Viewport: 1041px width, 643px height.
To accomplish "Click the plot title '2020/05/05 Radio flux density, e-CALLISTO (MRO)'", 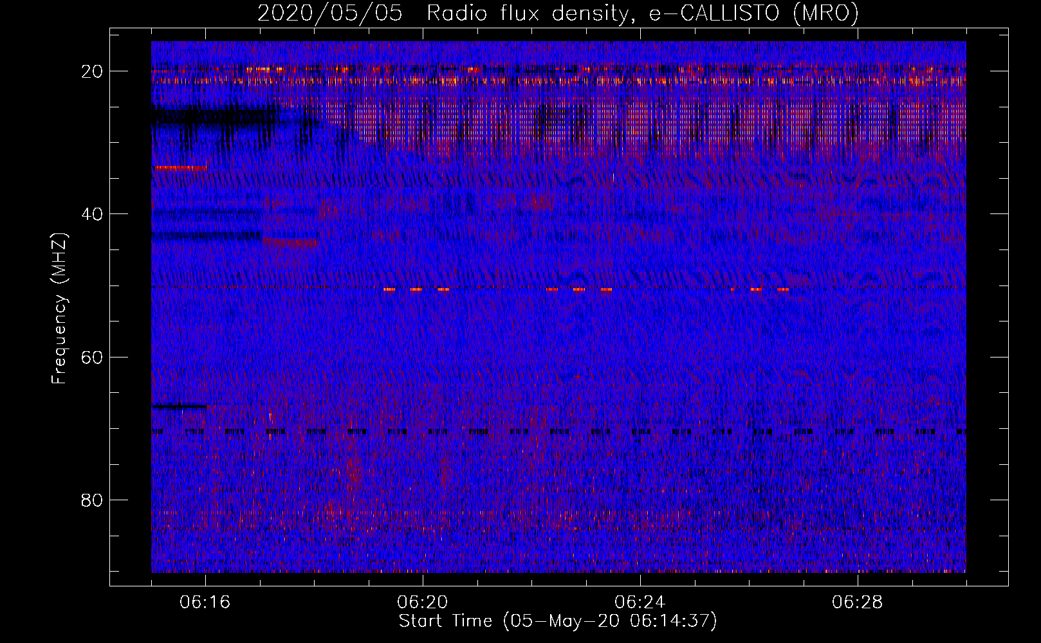I will 558,13.
